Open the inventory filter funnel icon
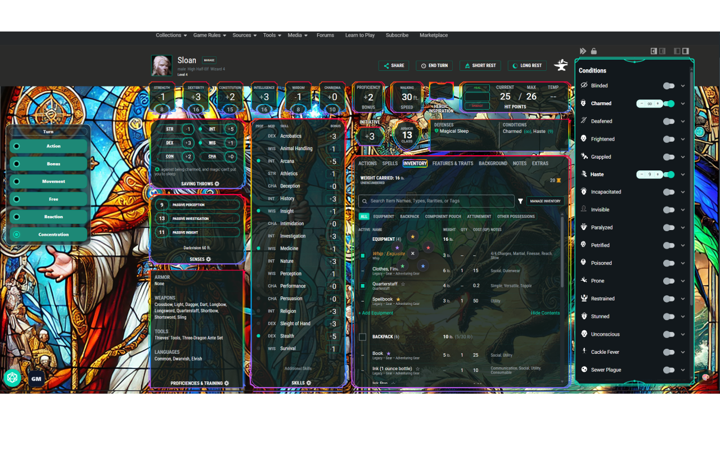This screenshot has width=720, height=450. [x=520, y=201]
